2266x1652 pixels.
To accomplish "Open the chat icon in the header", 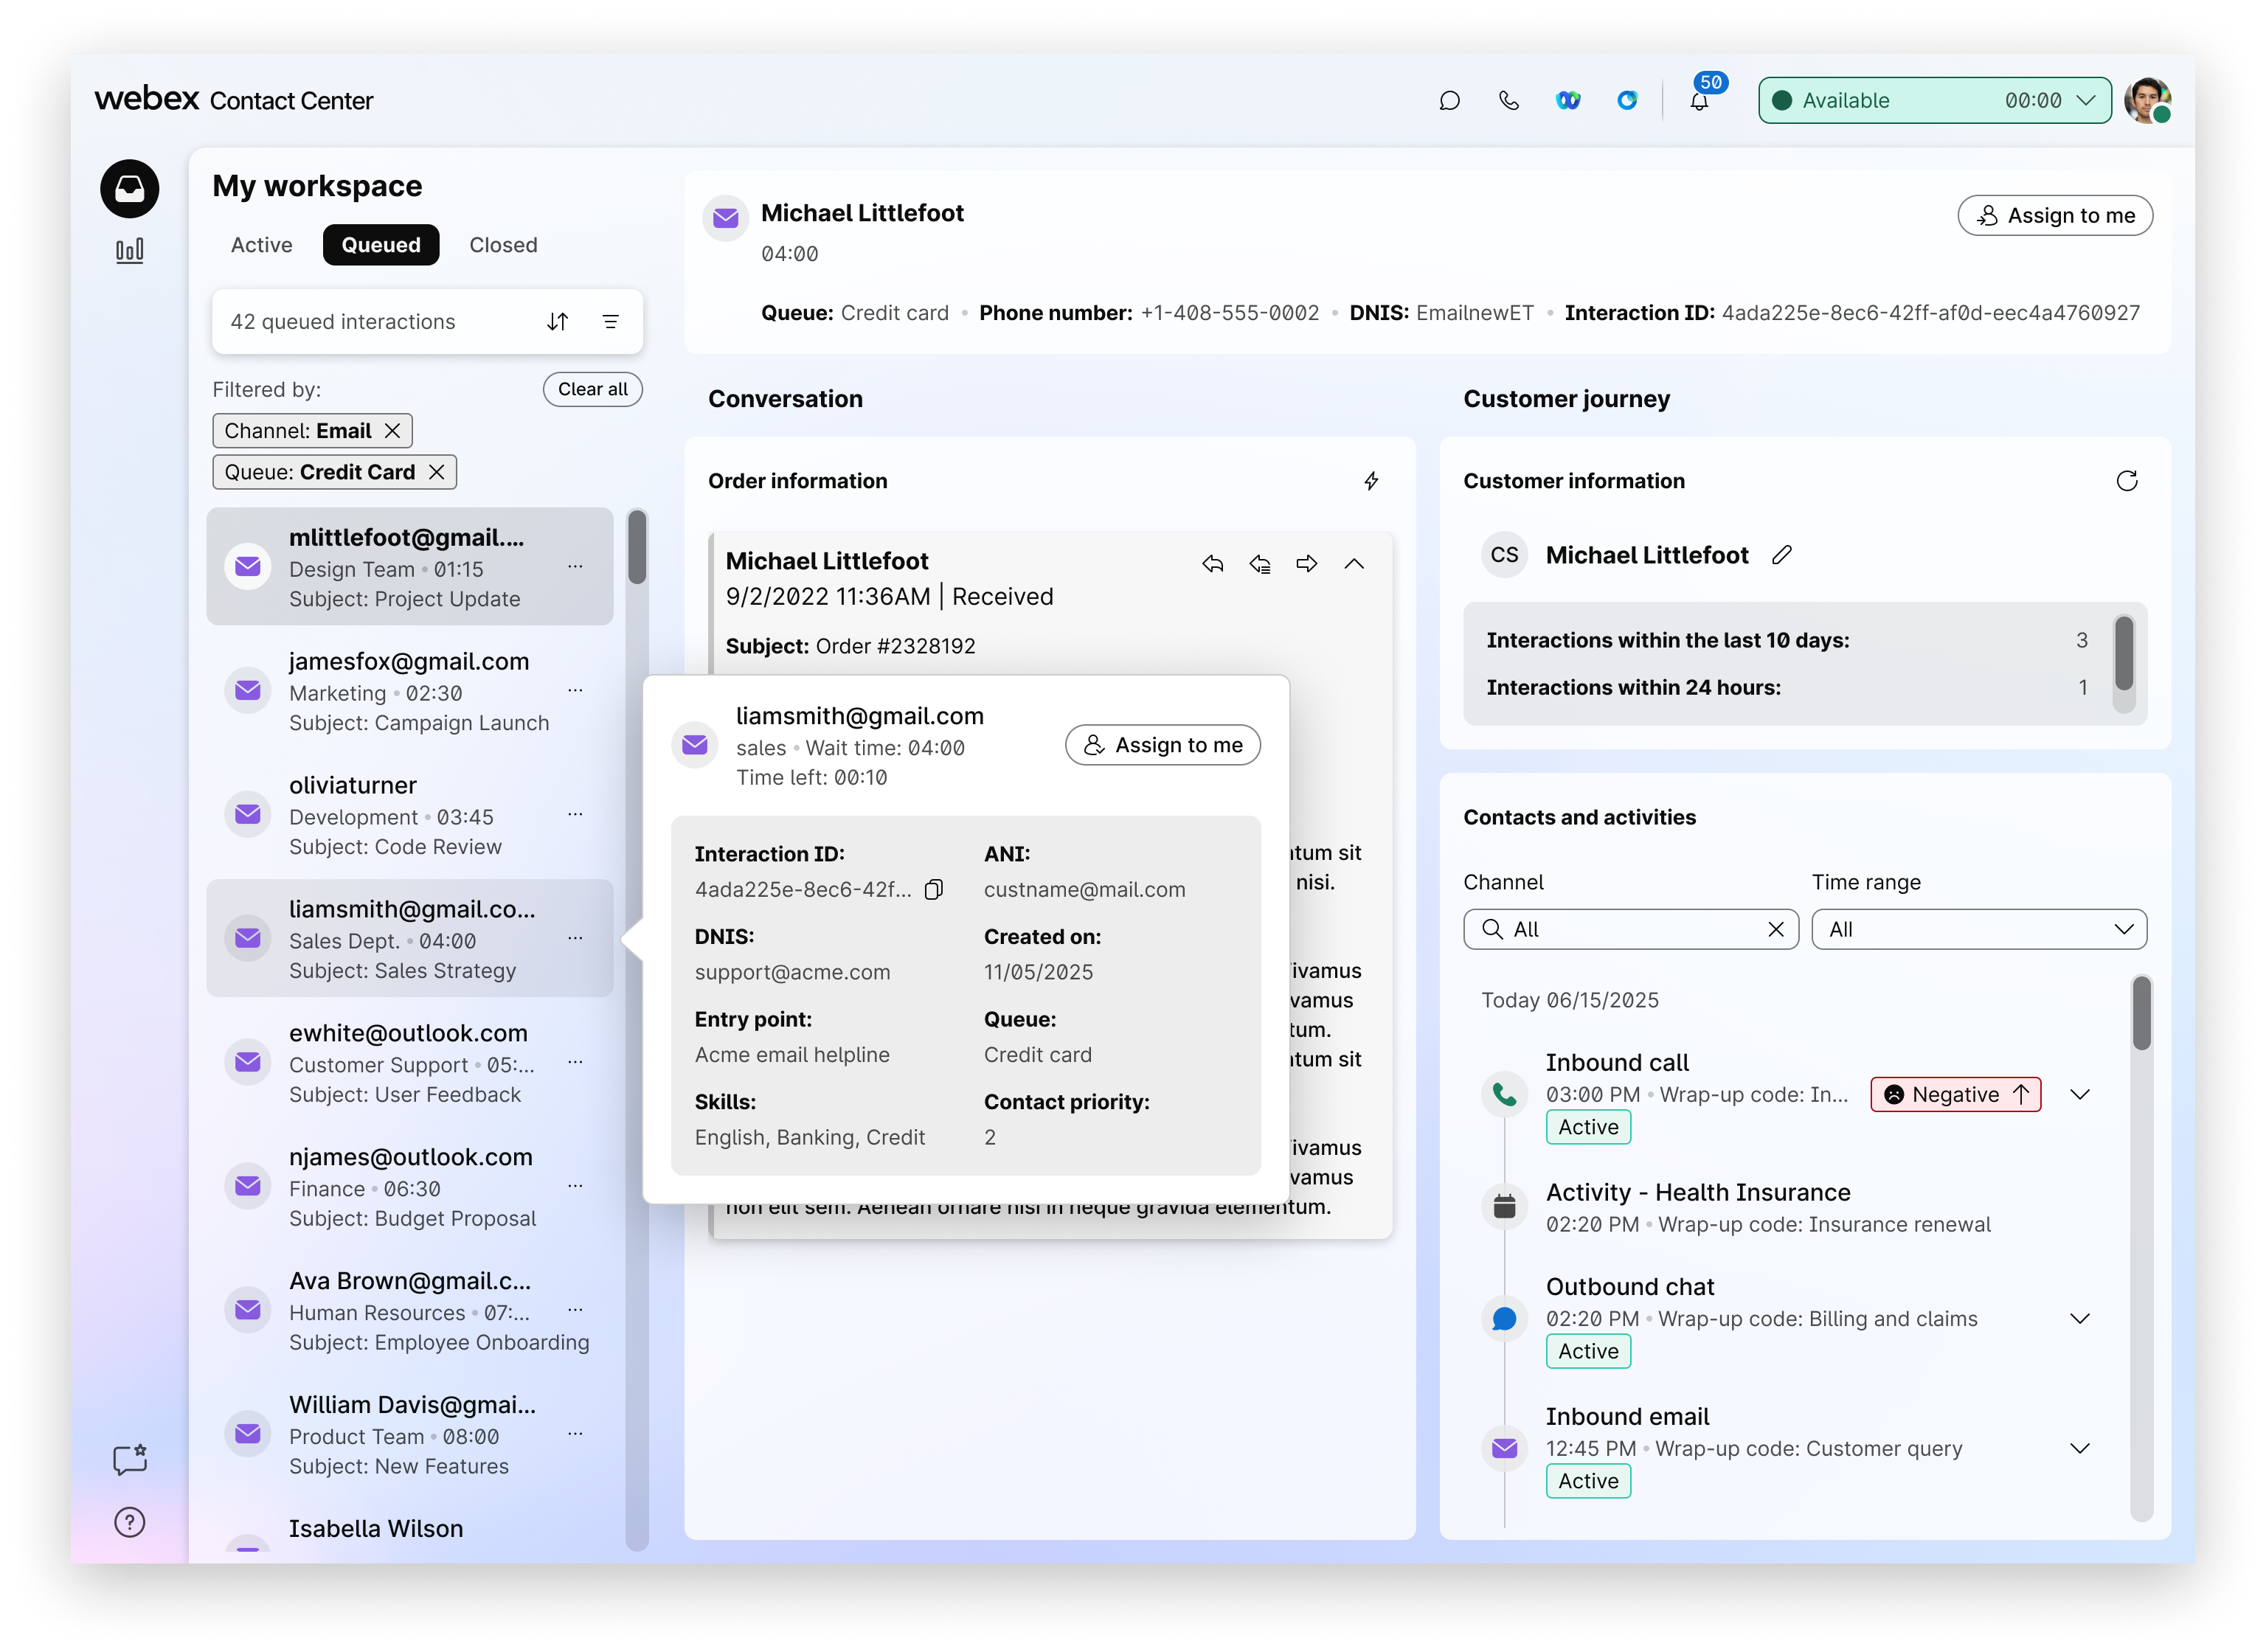I will tap(1449, 100).
